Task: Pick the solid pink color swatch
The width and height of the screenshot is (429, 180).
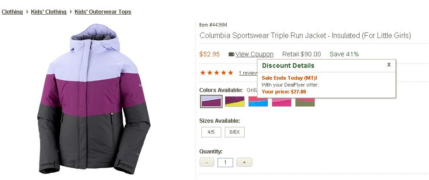Action: coord(281,102)
